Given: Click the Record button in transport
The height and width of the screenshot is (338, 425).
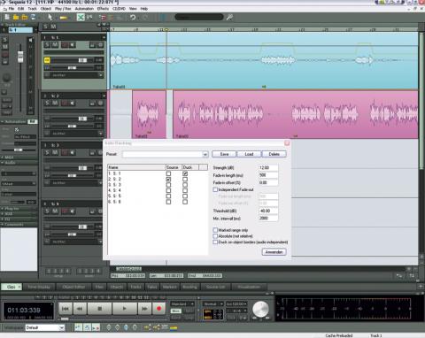Looking at the screenshot, I should point(159,309).
